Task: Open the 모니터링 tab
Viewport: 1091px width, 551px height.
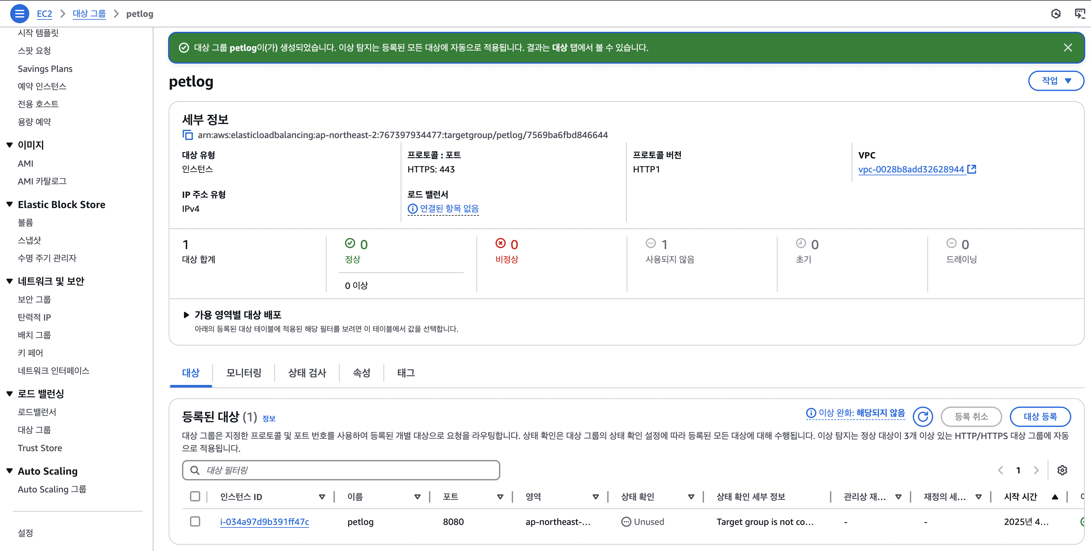Action: (x=243, y=373)
